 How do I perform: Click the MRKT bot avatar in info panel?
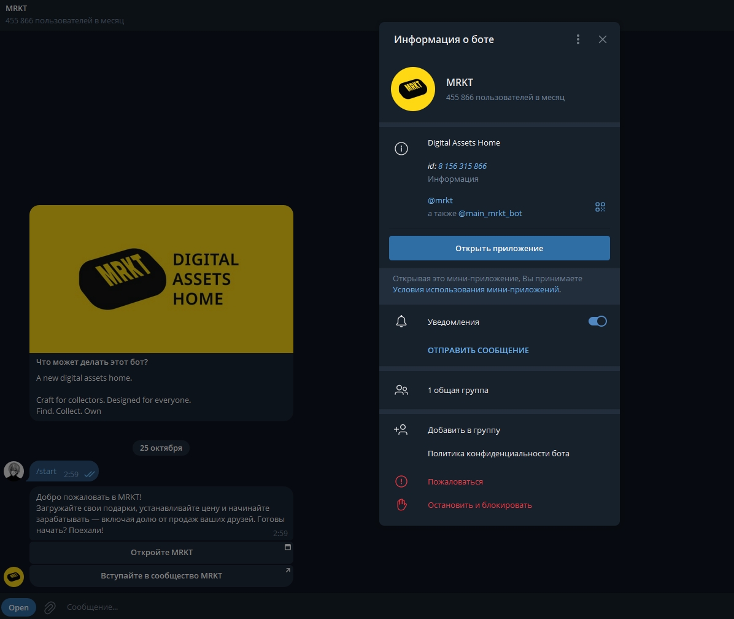coord(413,89)
